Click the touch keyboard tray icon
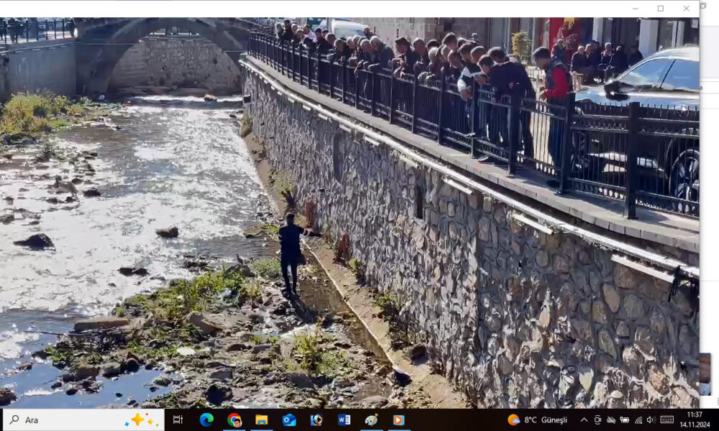719x431 pixels. [667, 420]
